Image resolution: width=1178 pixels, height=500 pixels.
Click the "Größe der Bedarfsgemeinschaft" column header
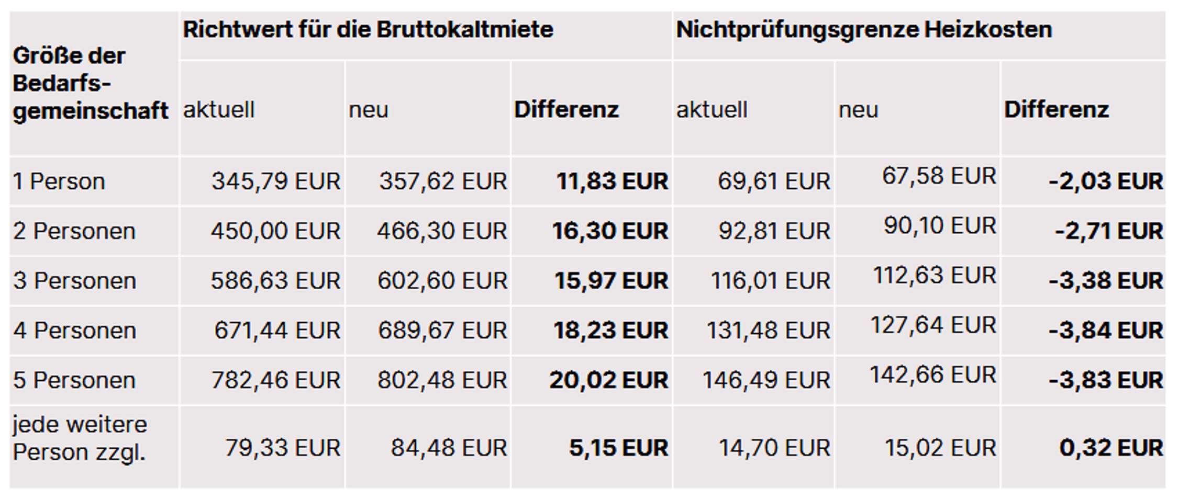tap(90, 84)
